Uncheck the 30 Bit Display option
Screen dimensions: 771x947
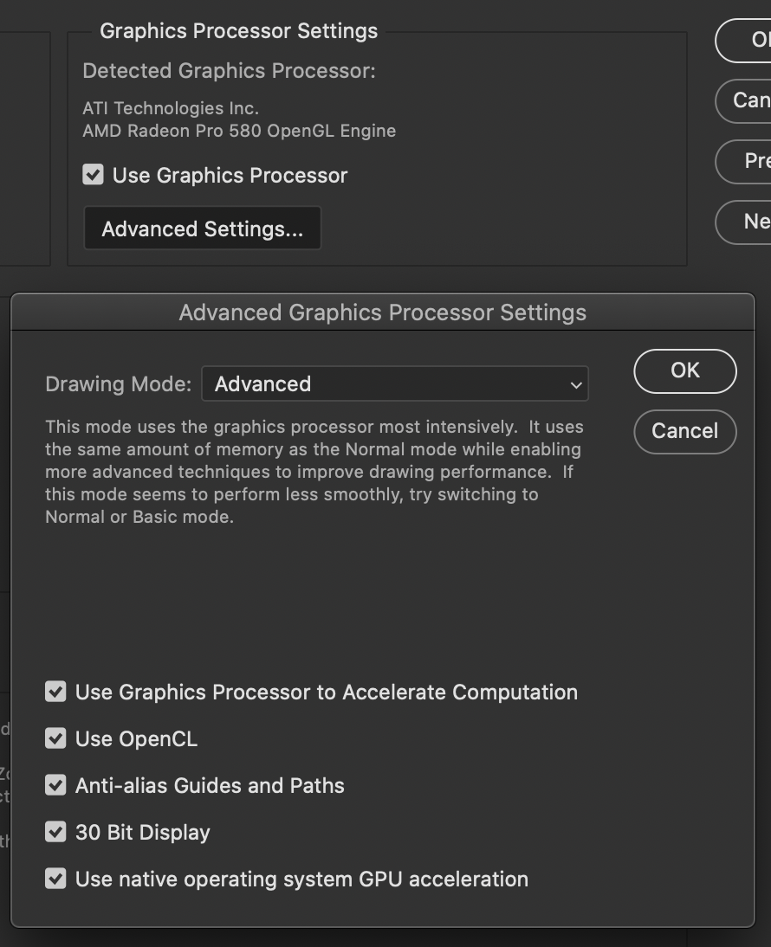tap(55, 832)
